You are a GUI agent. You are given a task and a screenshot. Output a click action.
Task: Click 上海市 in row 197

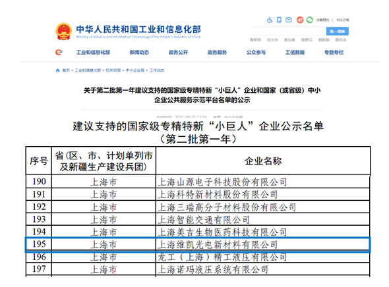104,269
